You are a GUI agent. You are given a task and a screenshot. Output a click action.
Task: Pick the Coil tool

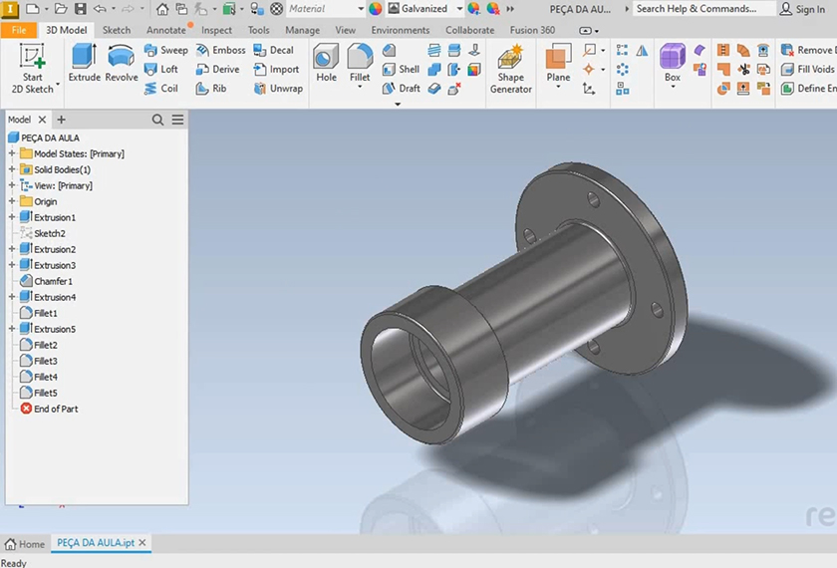coord(160,88)
